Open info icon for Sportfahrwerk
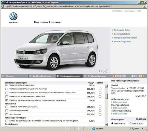 click(100, 114)
